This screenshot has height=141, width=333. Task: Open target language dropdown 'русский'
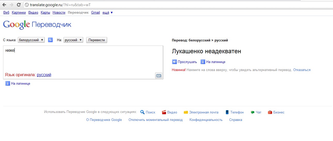click(73, 40)
